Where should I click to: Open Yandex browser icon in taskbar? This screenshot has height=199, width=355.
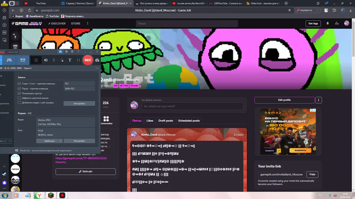pyautogui.click(x=39, y=195)
